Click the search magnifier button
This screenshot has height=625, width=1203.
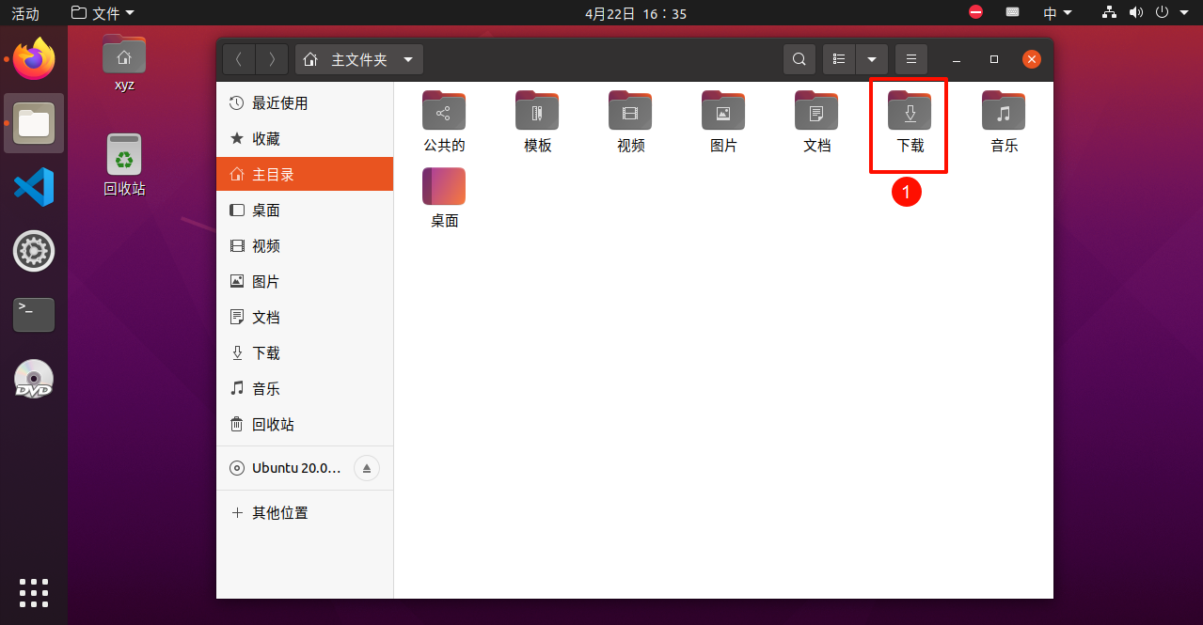799,59
